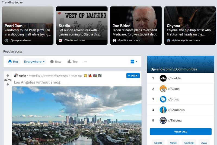
Task: Open the Pearl Jam trending card
Action: (28, 25)
